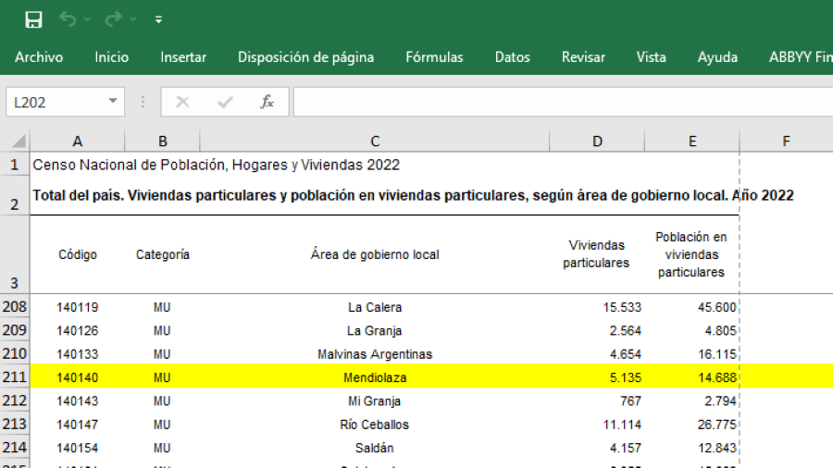The width and height of the screenshot is (833, 468).
Task: Open the Disposición de página tab
Action: coord(305,57)
